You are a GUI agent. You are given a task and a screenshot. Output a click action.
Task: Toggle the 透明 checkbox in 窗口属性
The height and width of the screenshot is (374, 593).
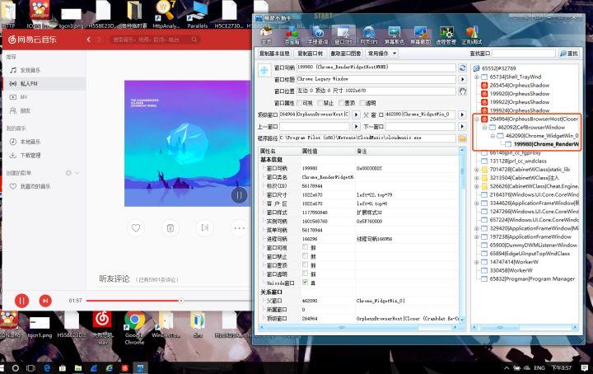362,103
